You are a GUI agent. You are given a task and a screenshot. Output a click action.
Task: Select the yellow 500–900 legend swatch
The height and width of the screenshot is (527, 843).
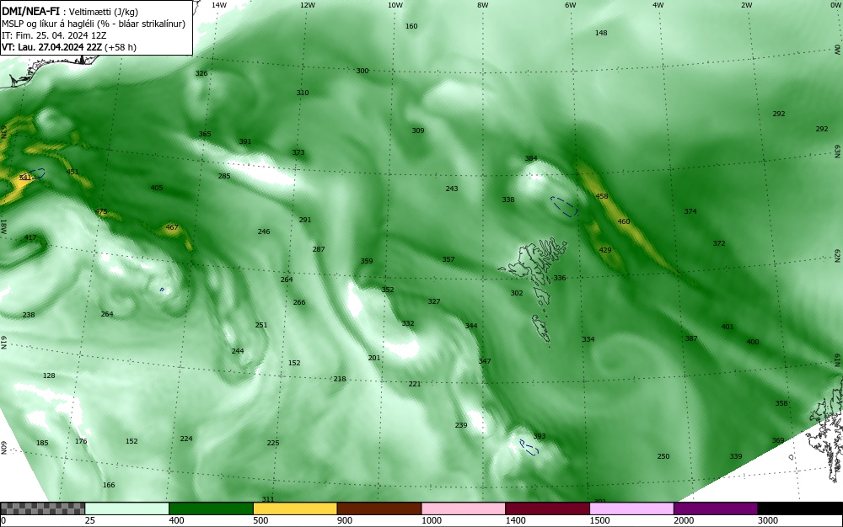click(x=295, y=508)
